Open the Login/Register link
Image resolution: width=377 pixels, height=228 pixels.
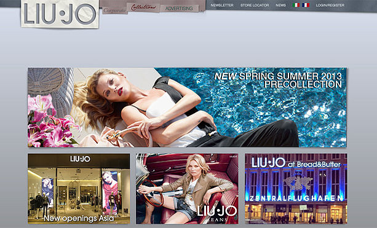tap(330, 5)
